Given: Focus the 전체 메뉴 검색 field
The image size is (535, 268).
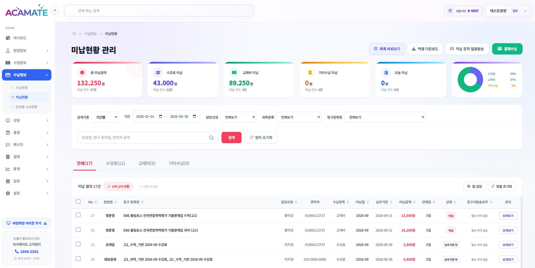Looking at the screenshot, I should coord(159,11).
